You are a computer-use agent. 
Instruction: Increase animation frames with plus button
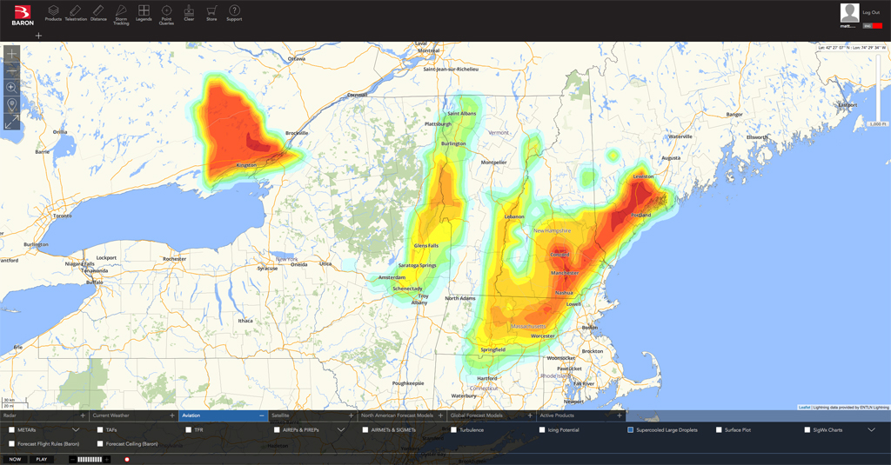click(x=106, y=459)
